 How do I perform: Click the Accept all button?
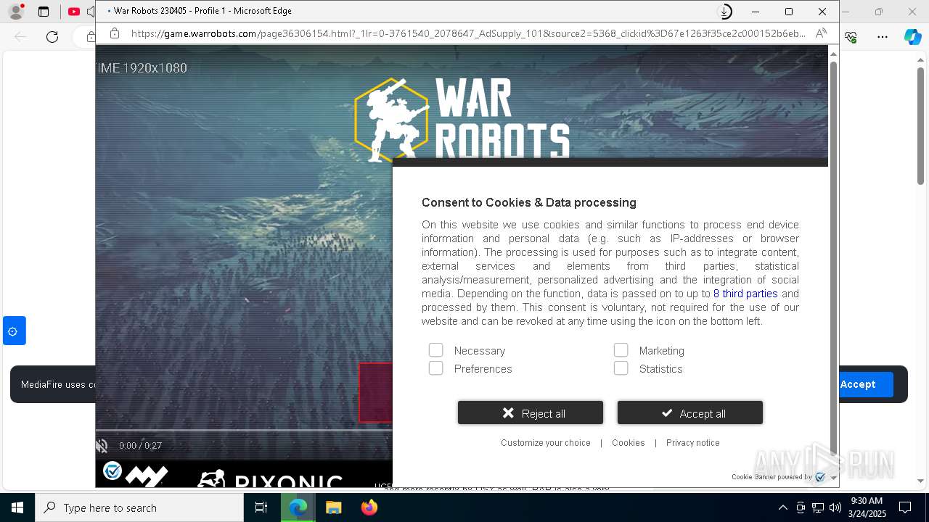tap(690, 413)
